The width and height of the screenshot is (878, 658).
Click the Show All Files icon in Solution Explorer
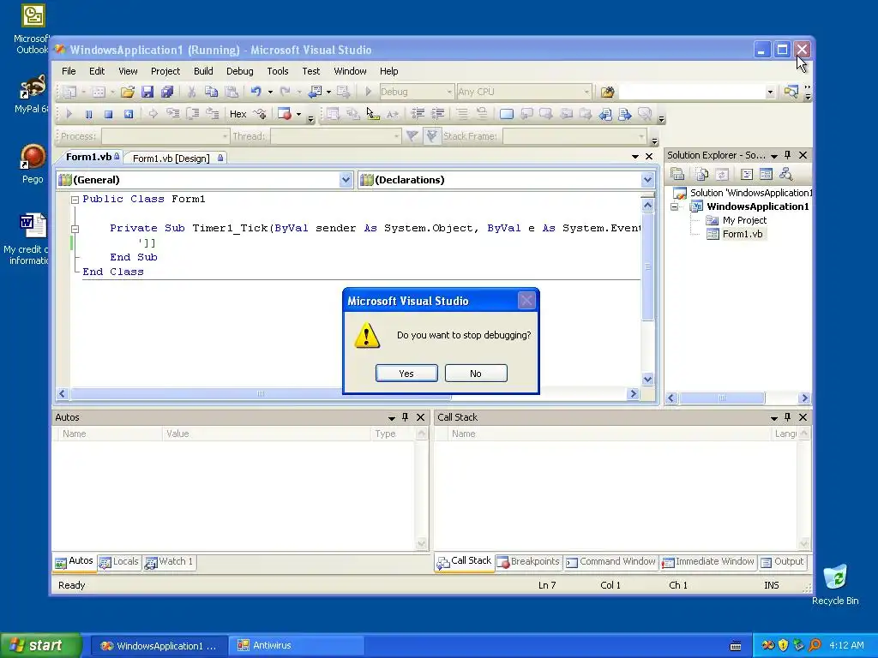[x=702, y=174]
